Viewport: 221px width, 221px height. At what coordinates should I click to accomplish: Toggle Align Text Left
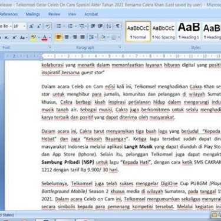tap(59, 37)
